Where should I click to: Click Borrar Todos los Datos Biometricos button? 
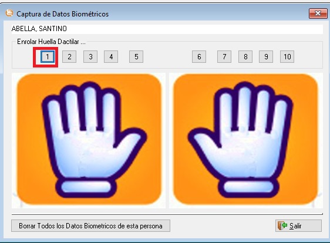pyautogui.click(x=90, y=226)
